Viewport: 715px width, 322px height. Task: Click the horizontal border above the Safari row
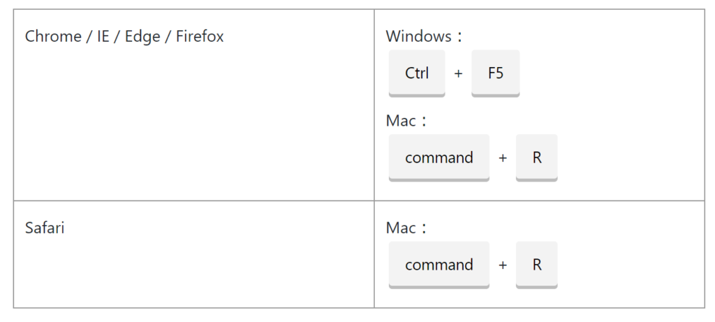pyautogui.click(x=359, y=200)
